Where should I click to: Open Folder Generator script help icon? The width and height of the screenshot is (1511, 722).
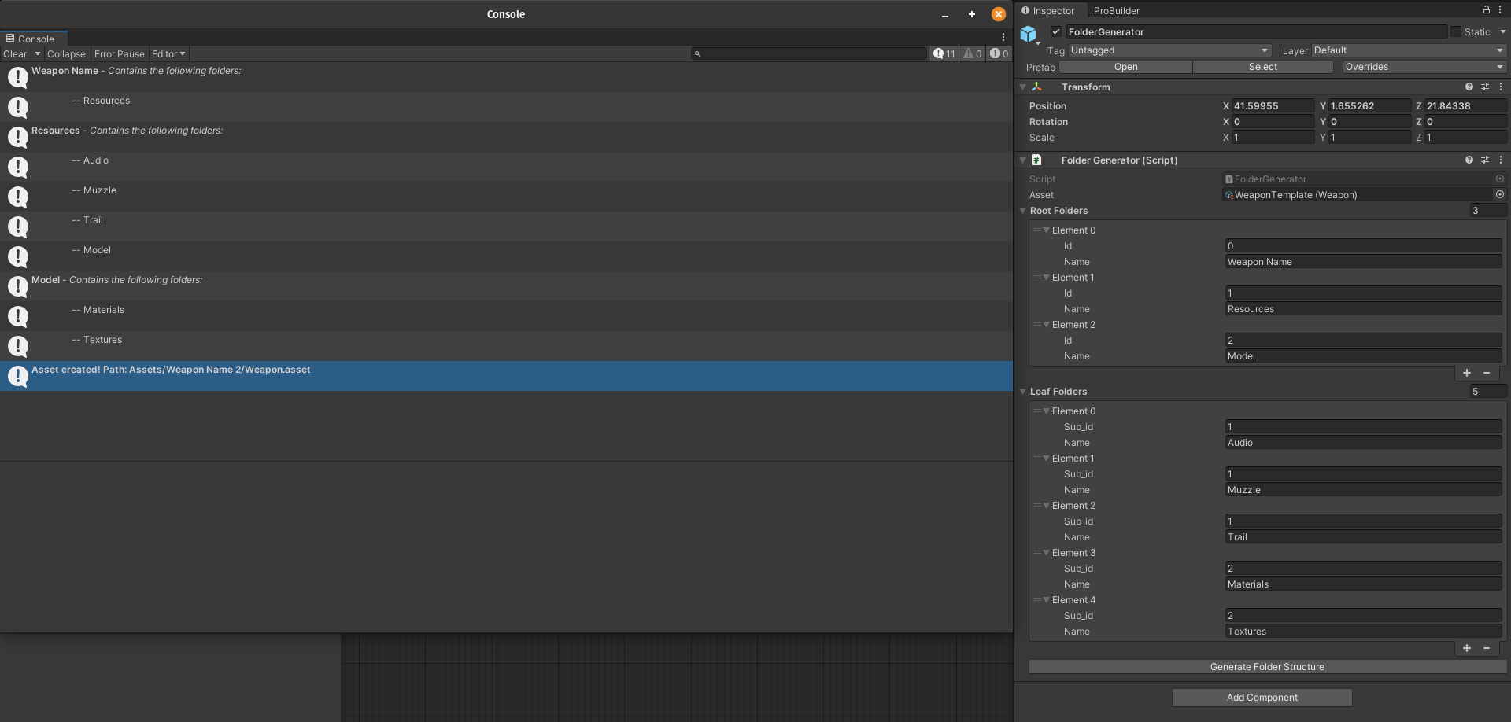coord(1469,160)
